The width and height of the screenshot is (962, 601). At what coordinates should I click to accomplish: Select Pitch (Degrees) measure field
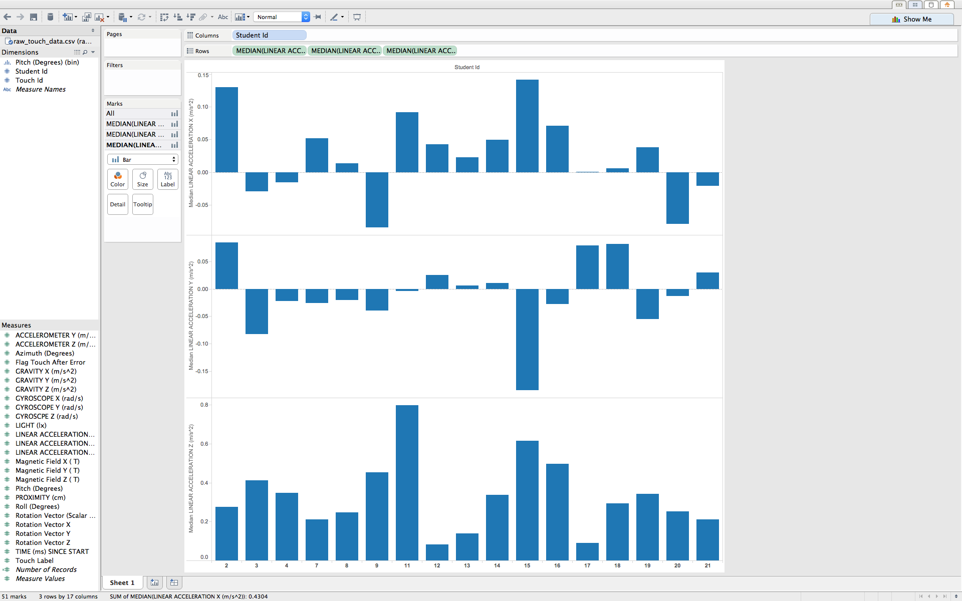[x=39, y=488]
